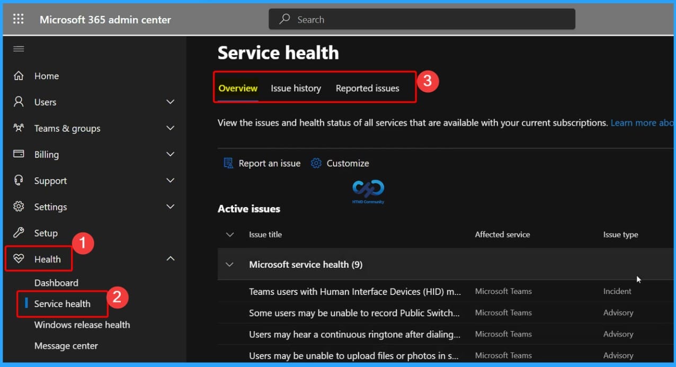Open Setup in the navigation
676x367 pixels.
pyautogui.click(x=46, y=233)
